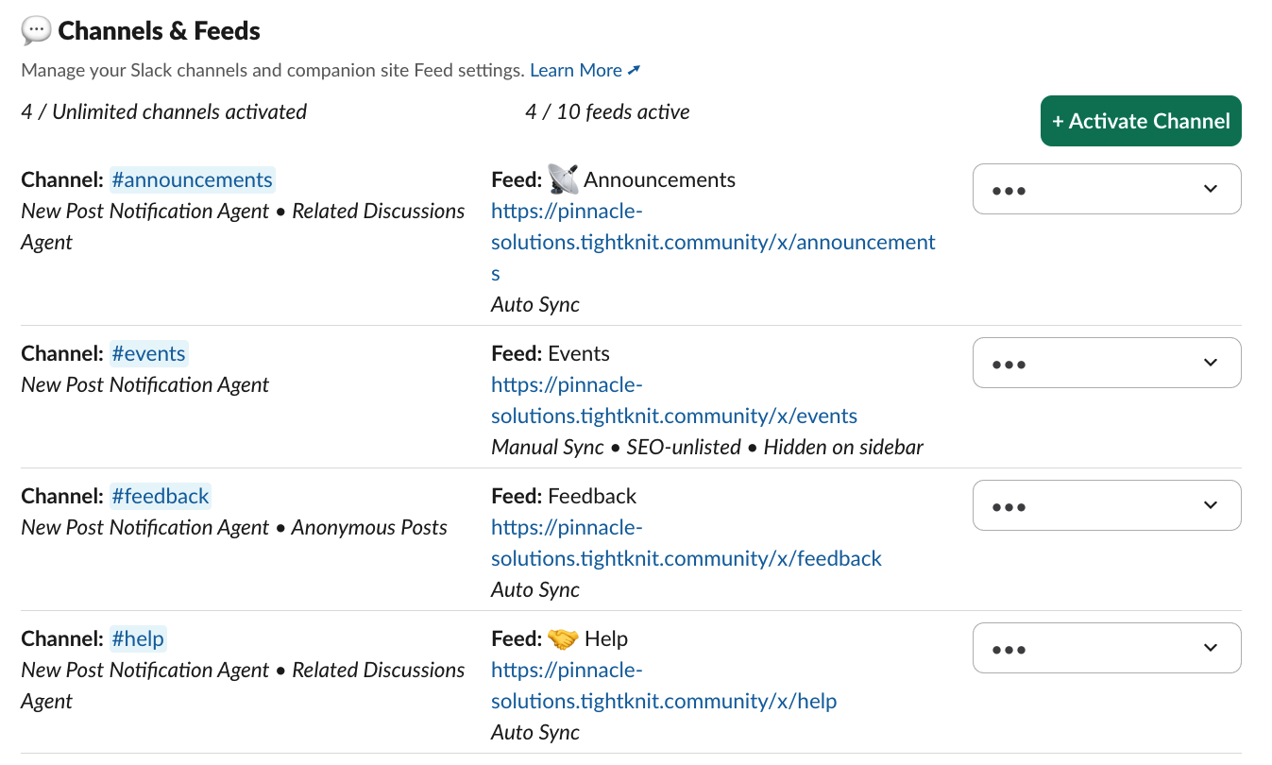
Task: Open the #announcements channel link
Action: pyautogui.click(x=192, y=179)
